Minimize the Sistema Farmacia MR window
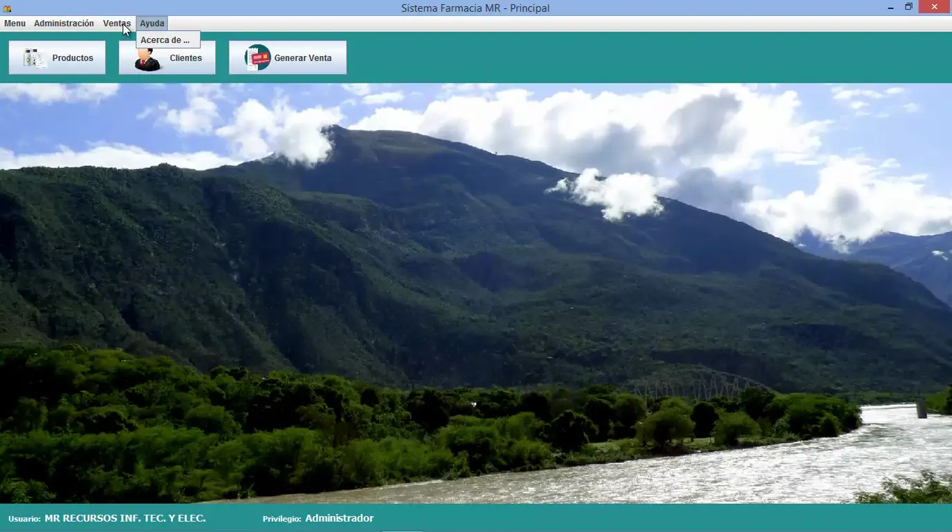952x532 pixels. [890, 8]
